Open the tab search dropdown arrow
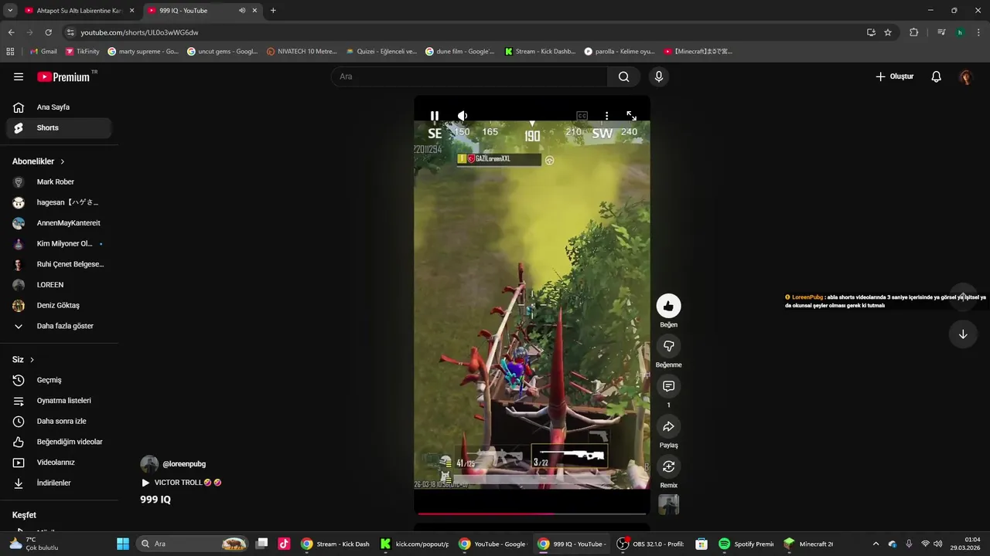Viewport: 990px width, 556px height. 10,11
